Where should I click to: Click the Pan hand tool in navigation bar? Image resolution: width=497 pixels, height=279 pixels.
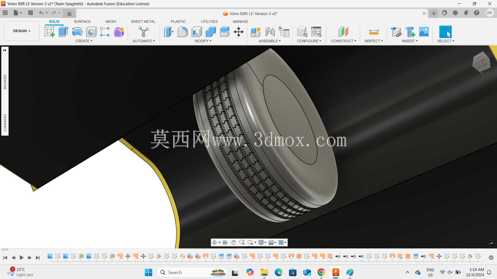233,242
